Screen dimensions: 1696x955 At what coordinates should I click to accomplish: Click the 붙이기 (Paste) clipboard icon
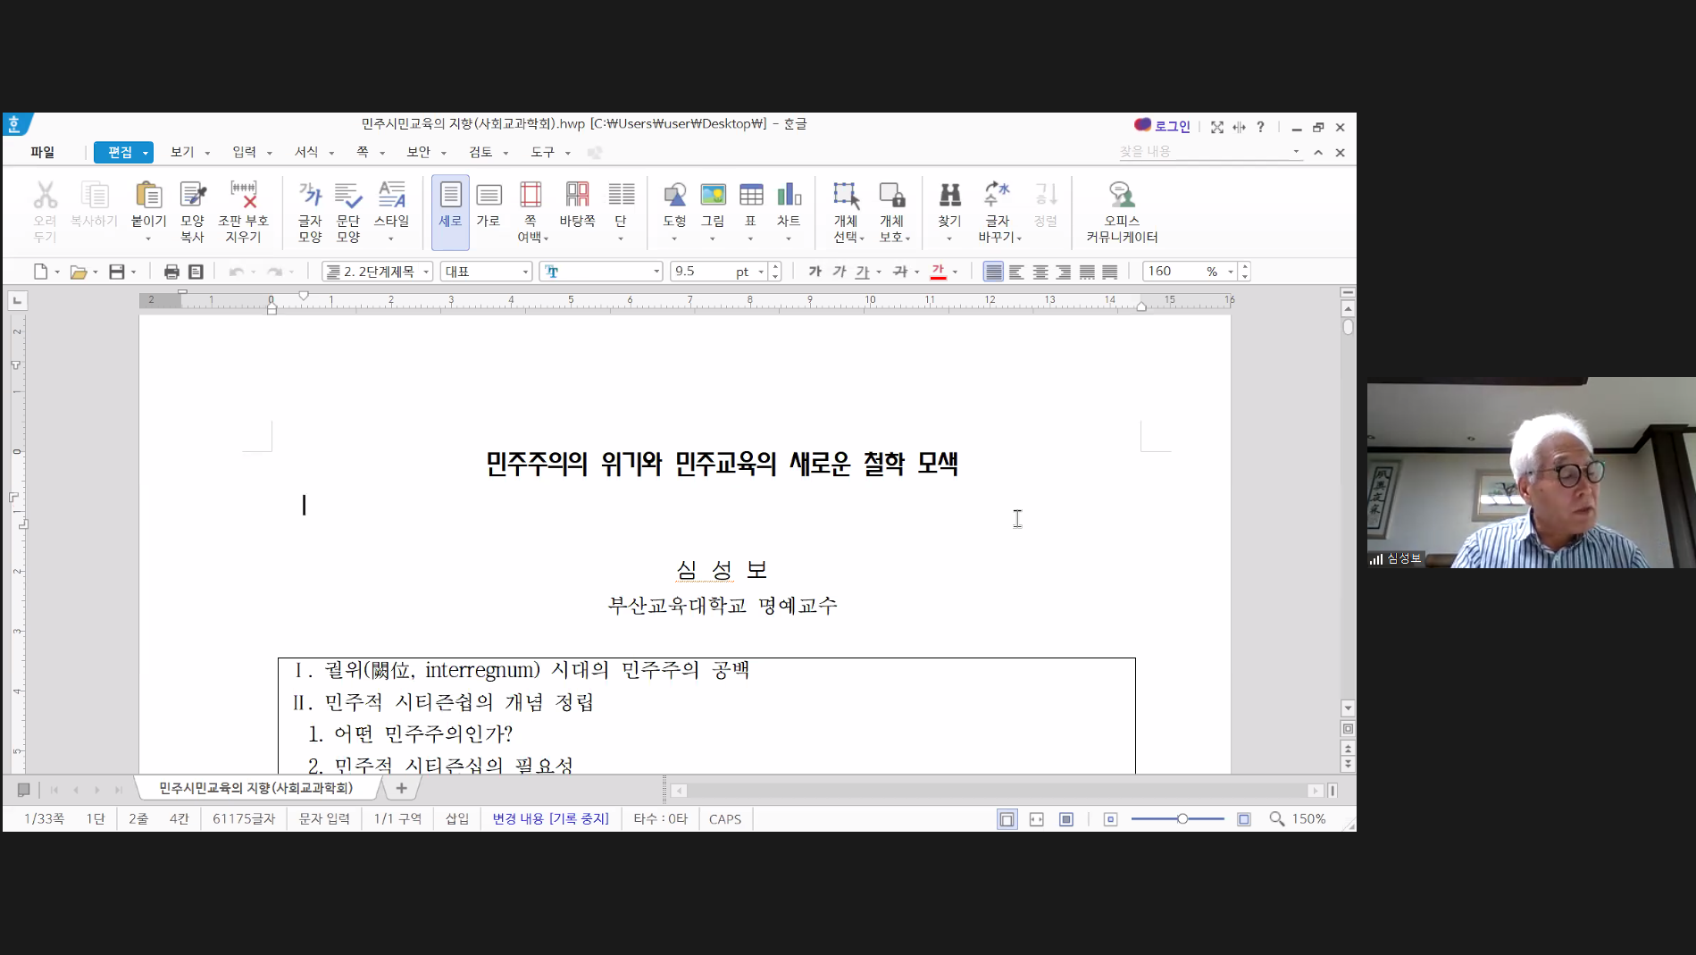[x=148, y=195]
